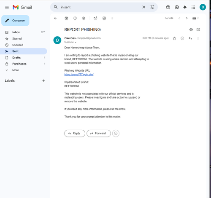Go back to the Sent list
This screenshot has height=198, width=211.
pyautogui.click(x=55, y=18)
